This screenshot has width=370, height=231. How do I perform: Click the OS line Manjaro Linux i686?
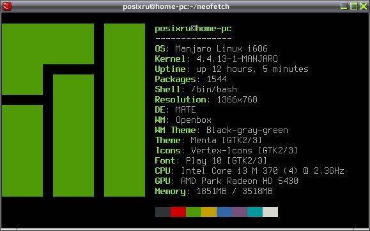coord(211,49)
